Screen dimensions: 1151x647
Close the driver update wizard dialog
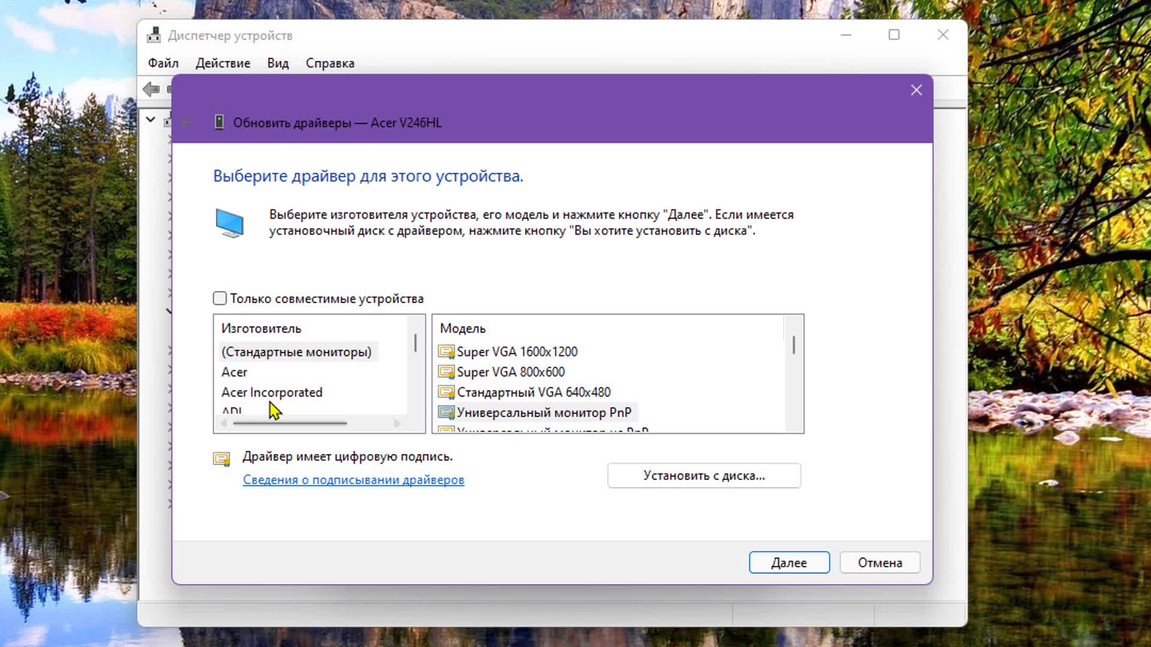coord(916,90)
